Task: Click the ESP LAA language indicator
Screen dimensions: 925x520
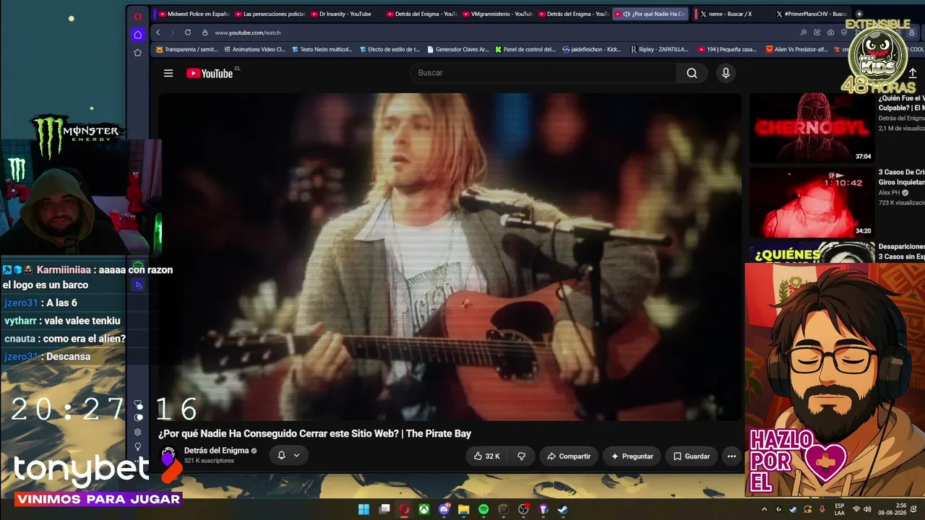Action: click(x=839, y=509)
